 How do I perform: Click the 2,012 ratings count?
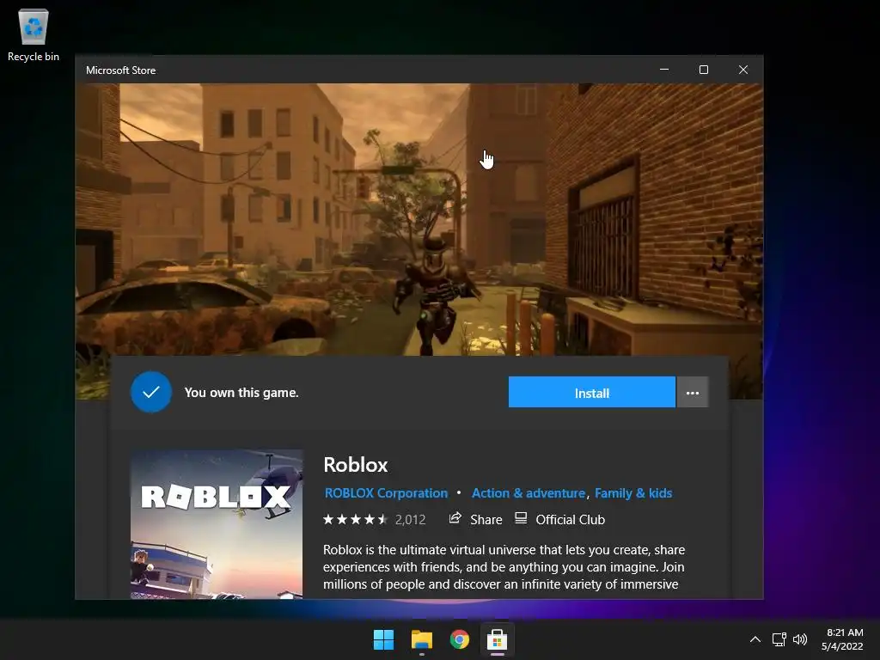[410, 520]
